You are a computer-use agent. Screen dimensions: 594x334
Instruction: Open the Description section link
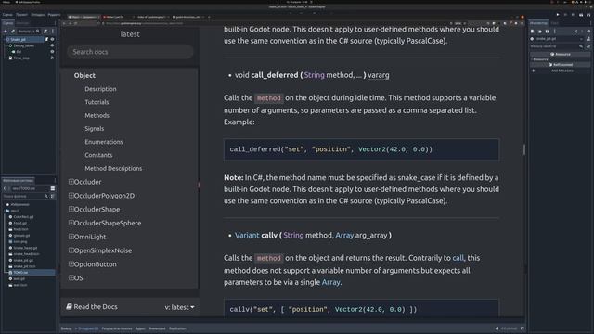tap(100, 89)
